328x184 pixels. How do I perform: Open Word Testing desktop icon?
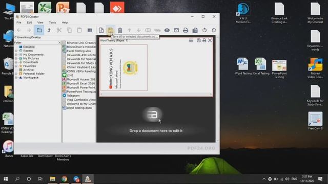coord(243,66)
